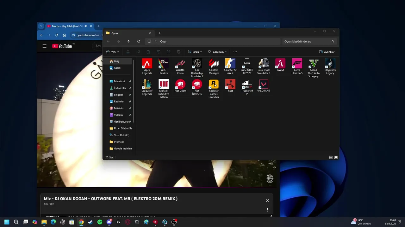This screenshot has width=405, height=227.
Task: Click the Oyun klasöründe ara search box
Action: 309,41
